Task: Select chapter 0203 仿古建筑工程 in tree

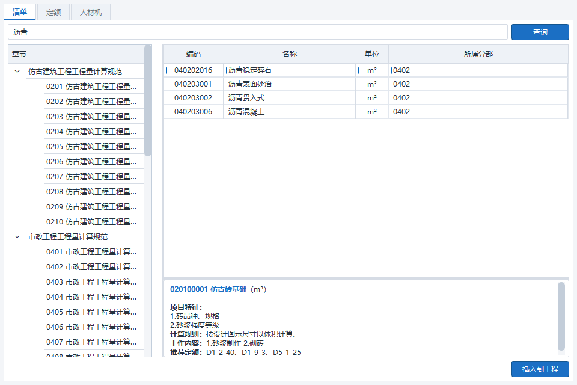Action: [91, 117]
